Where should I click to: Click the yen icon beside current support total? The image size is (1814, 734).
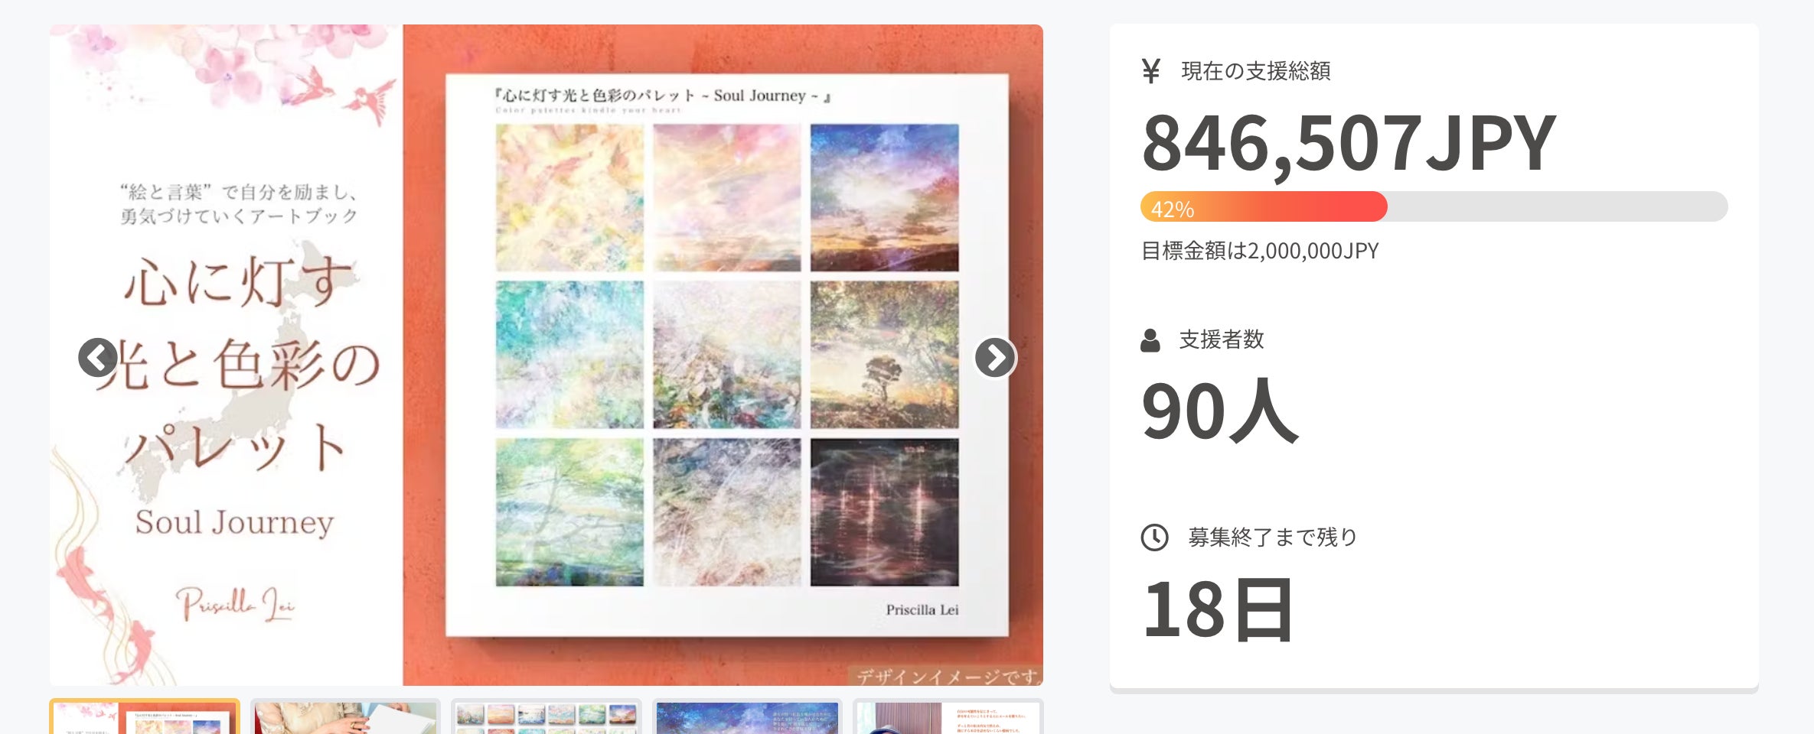click(1151, 71)
